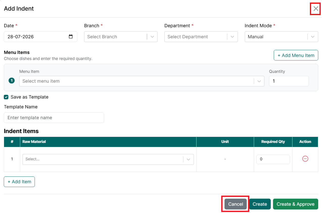The height and width of the screenshot is (213, 322).
Task: Click the Indent Items heading
Action: tap(21, 131)
